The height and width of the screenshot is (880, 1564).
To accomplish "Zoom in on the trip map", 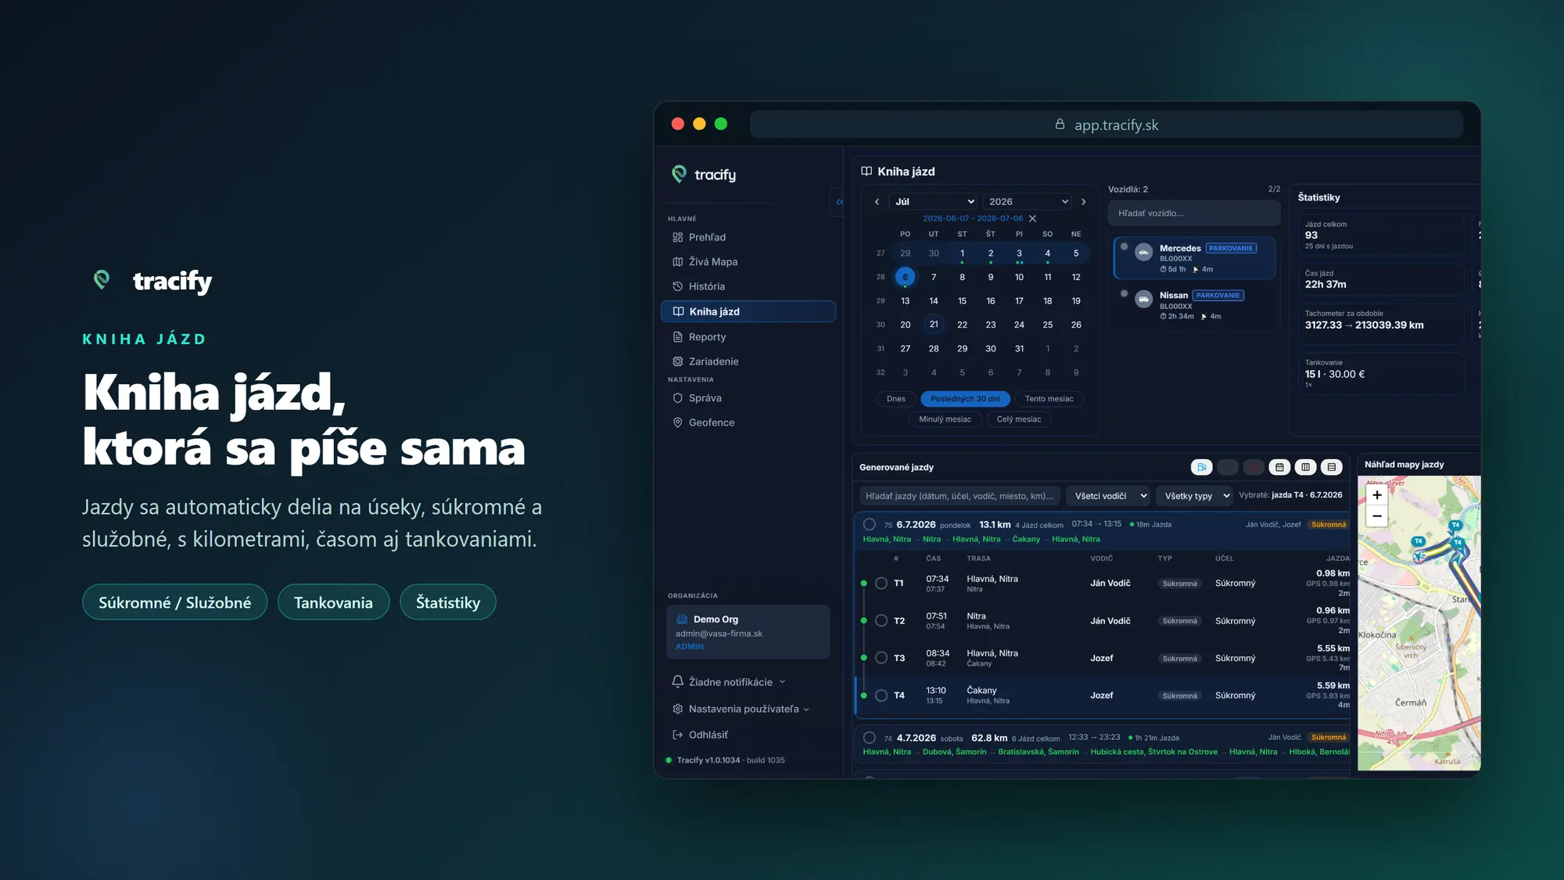I will click(x=1377, y=495).
